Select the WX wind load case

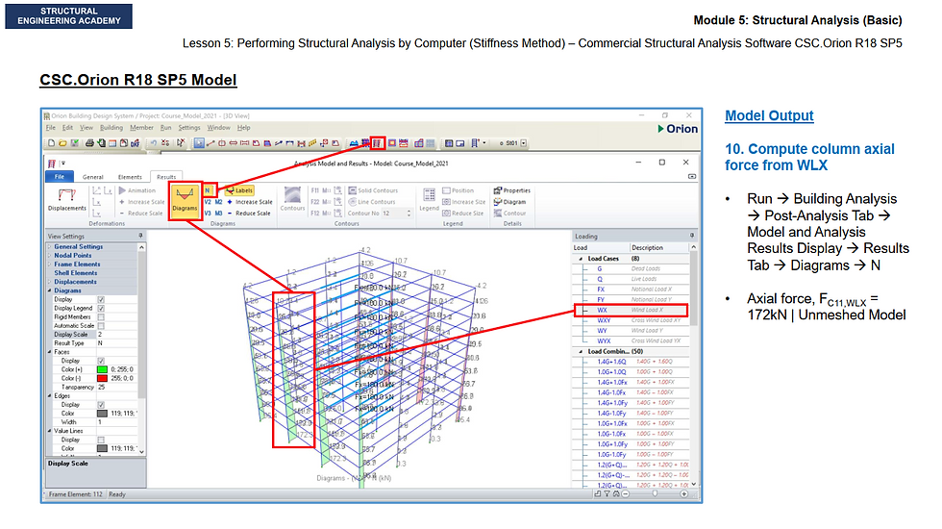pos(631,310)
